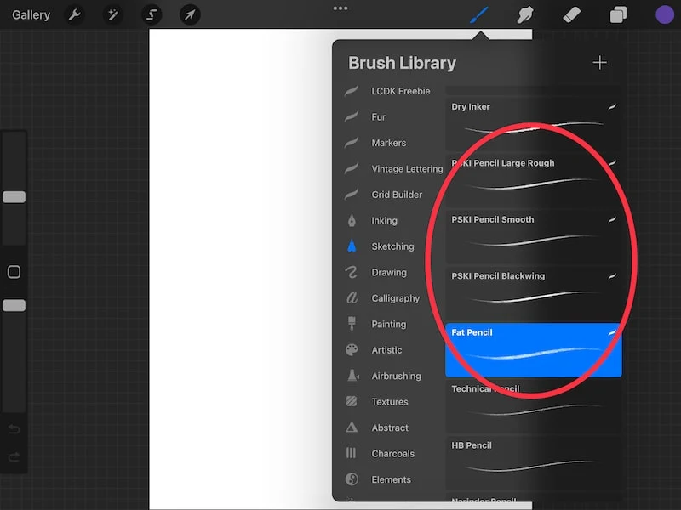Select the Painting category brush icon
The image size is (681, 510).
pyautogui.click(x=352, y=324)
